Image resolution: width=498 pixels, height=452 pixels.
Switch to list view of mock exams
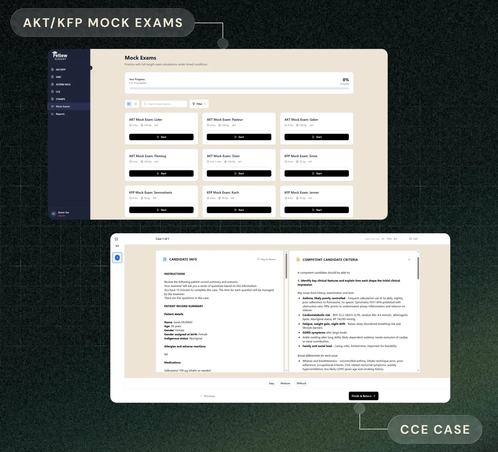(x=136, y=104)
